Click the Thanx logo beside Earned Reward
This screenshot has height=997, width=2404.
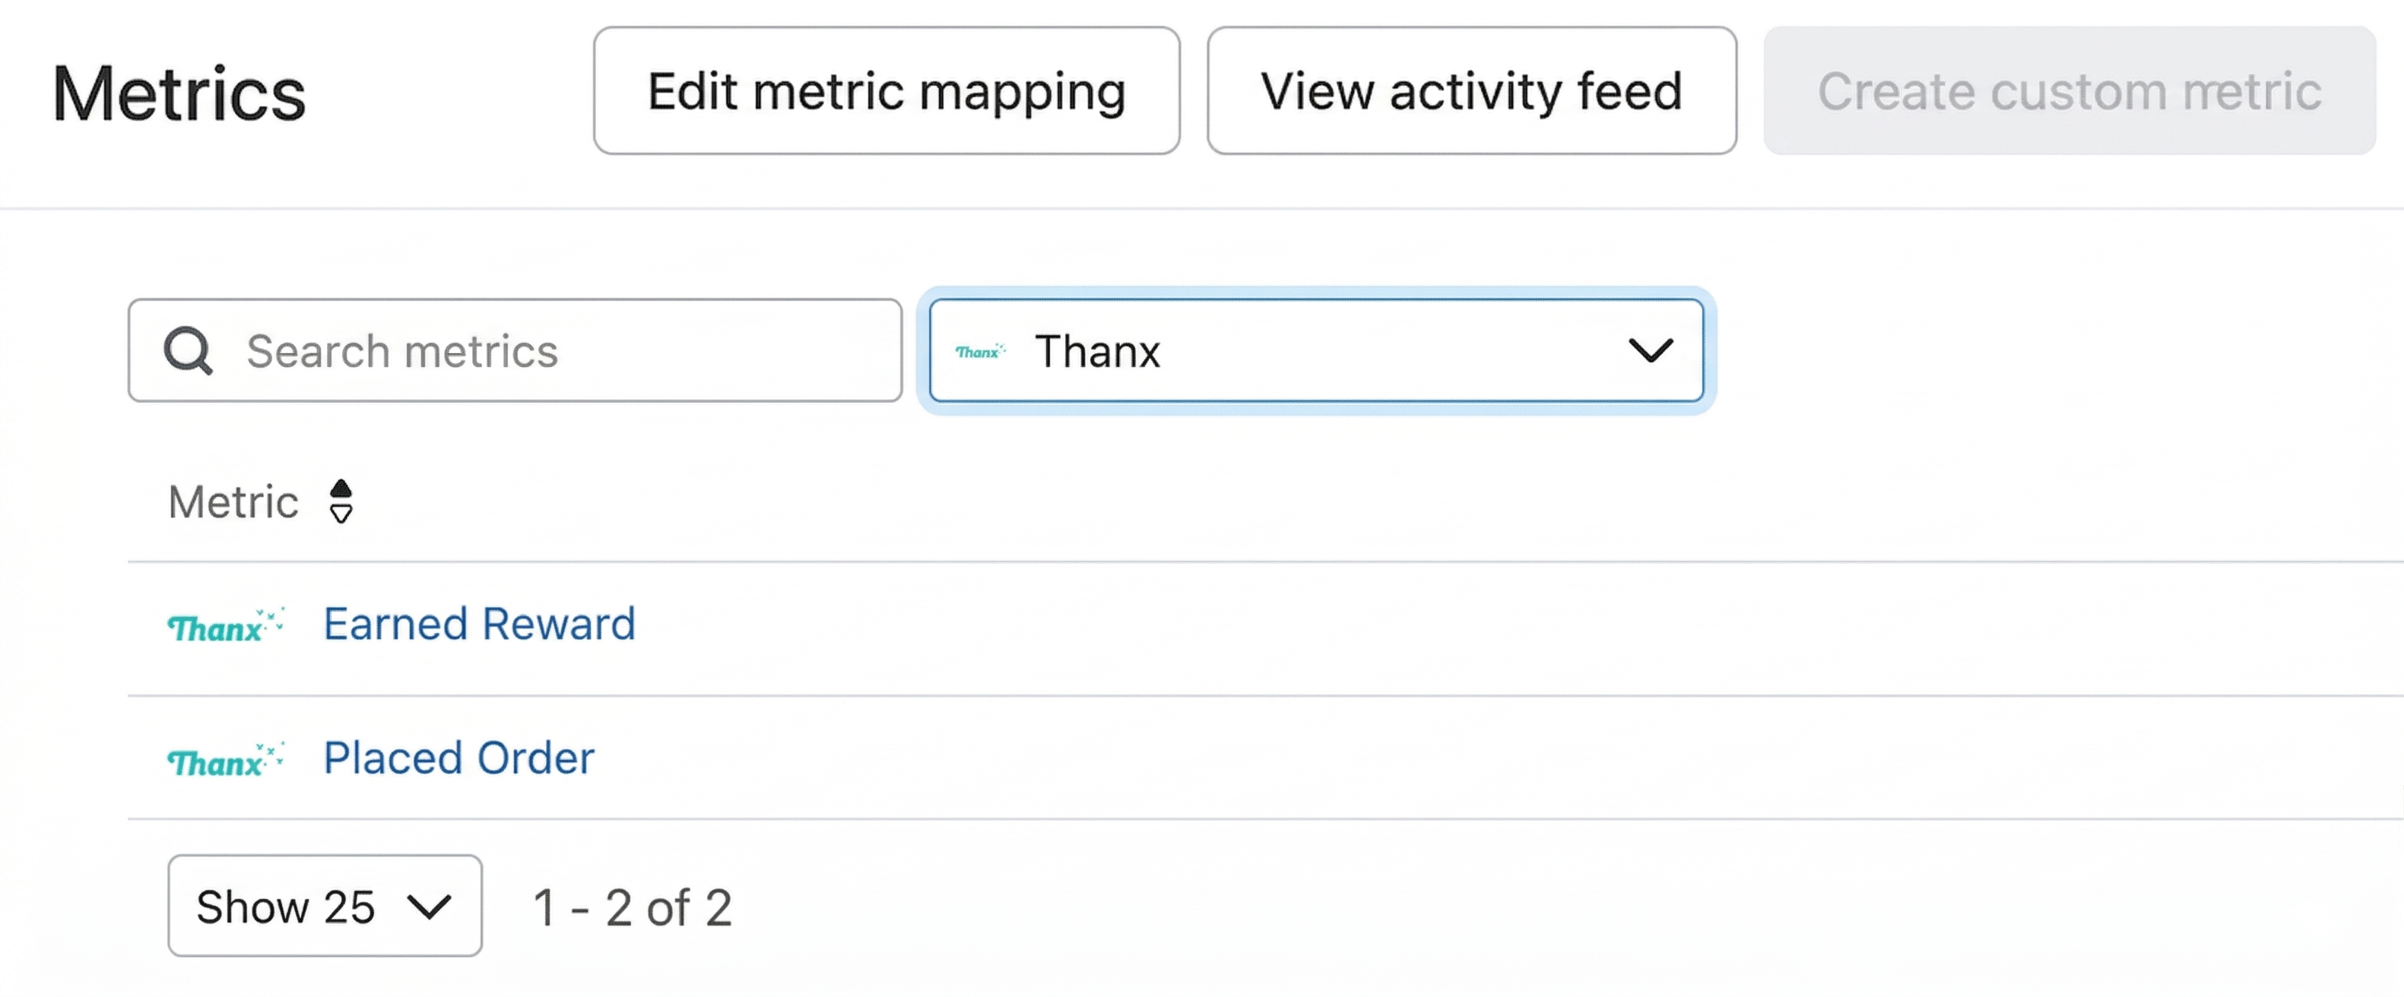tap(224, 626)
